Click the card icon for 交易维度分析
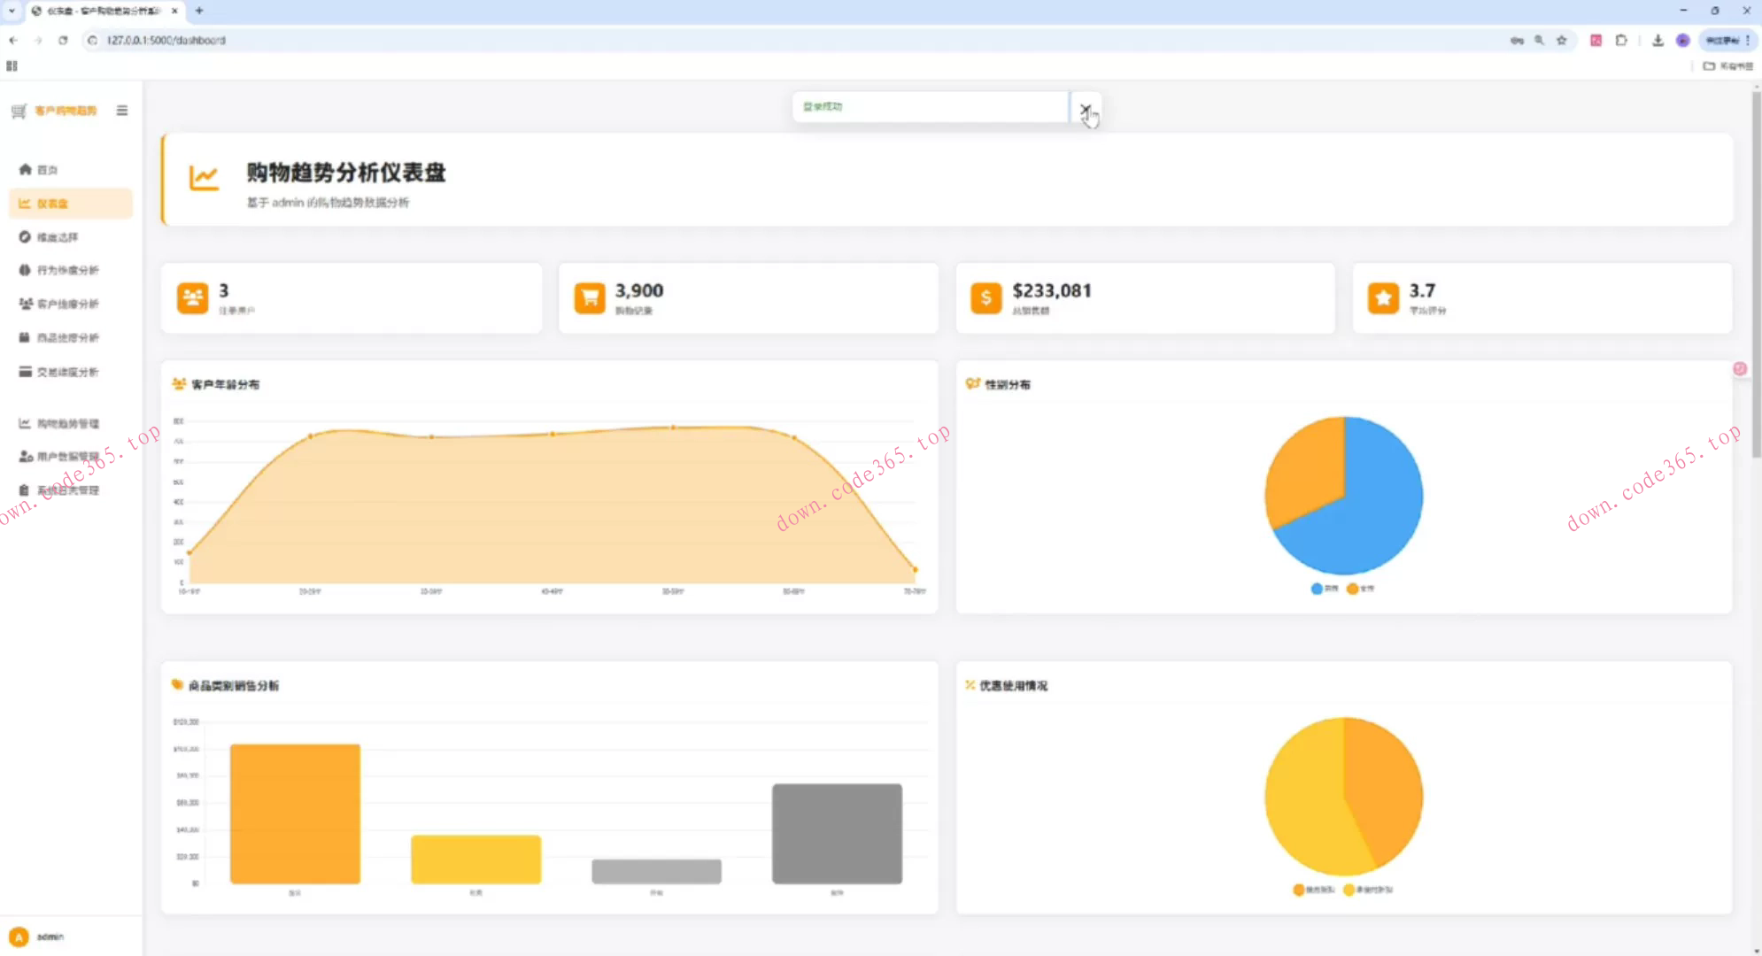This screenshot has height=956, width=1762. click(x=25, y=372)
